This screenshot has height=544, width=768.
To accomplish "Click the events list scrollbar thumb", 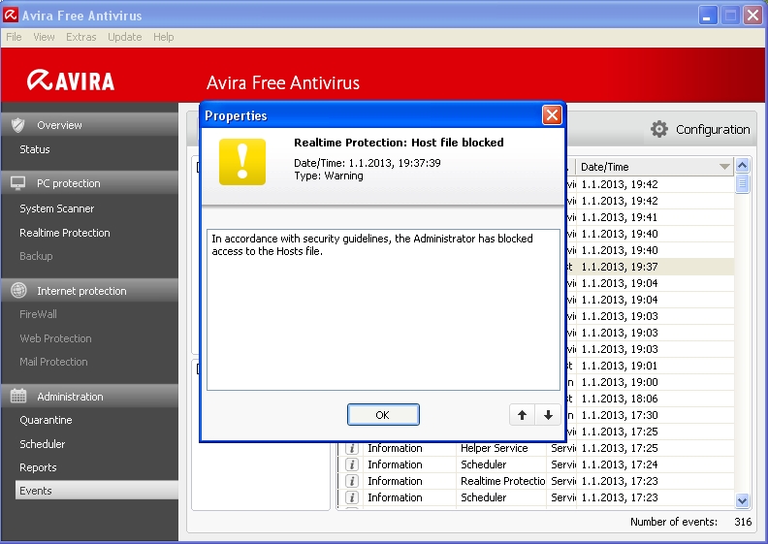I will coord(742,184).
